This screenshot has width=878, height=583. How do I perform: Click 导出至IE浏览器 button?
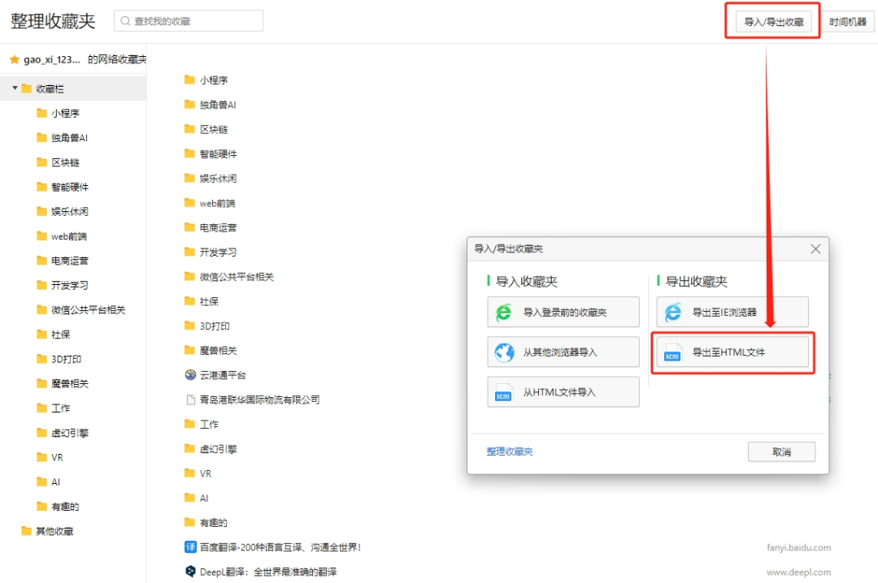coord(732,312)
